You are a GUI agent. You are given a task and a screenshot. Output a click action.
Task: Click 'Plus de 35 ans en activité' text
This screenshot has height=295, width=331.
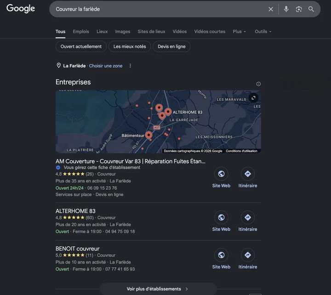[80, 181]
